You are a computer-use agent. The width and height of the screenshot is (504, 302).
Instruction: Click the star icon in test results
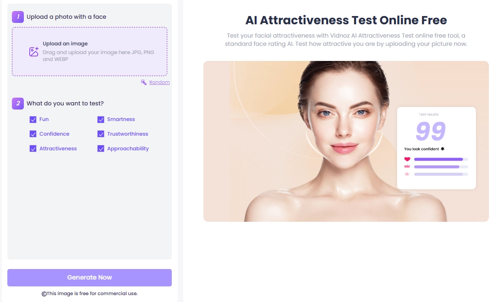[407, 174]
